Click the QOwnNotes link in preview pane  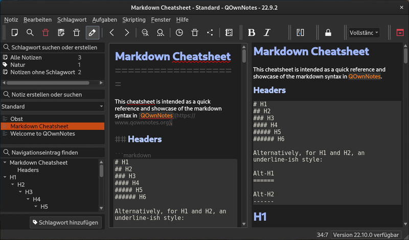(x=365, y=77)
